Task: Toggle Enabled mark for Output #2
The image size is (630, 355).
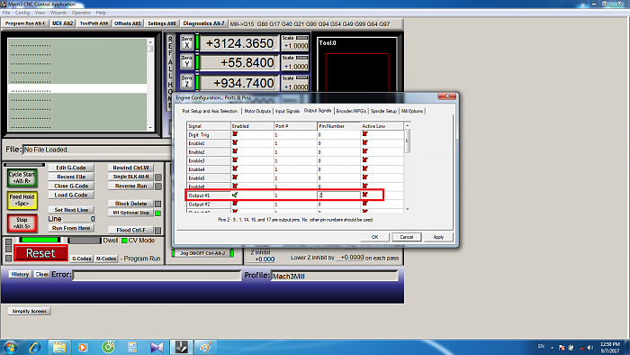Action: [235, 204]
